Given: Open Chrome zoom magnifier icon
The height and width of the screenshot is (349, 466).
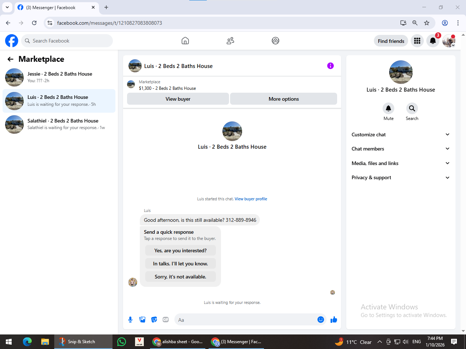Looking at the screenshot, I should [415, 23].
